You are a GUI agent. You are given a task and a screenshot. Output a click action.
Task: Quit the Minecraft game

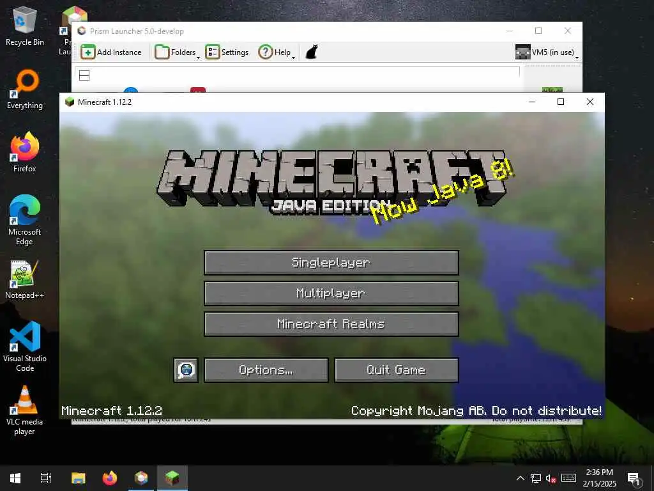coord(396,370)
